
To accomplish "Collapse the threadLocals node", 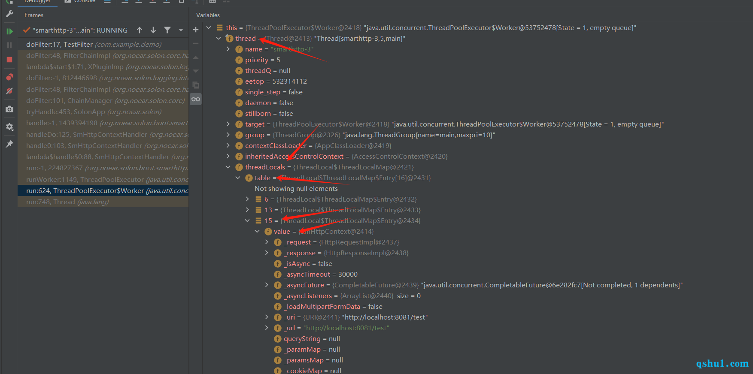I will 228,167.
